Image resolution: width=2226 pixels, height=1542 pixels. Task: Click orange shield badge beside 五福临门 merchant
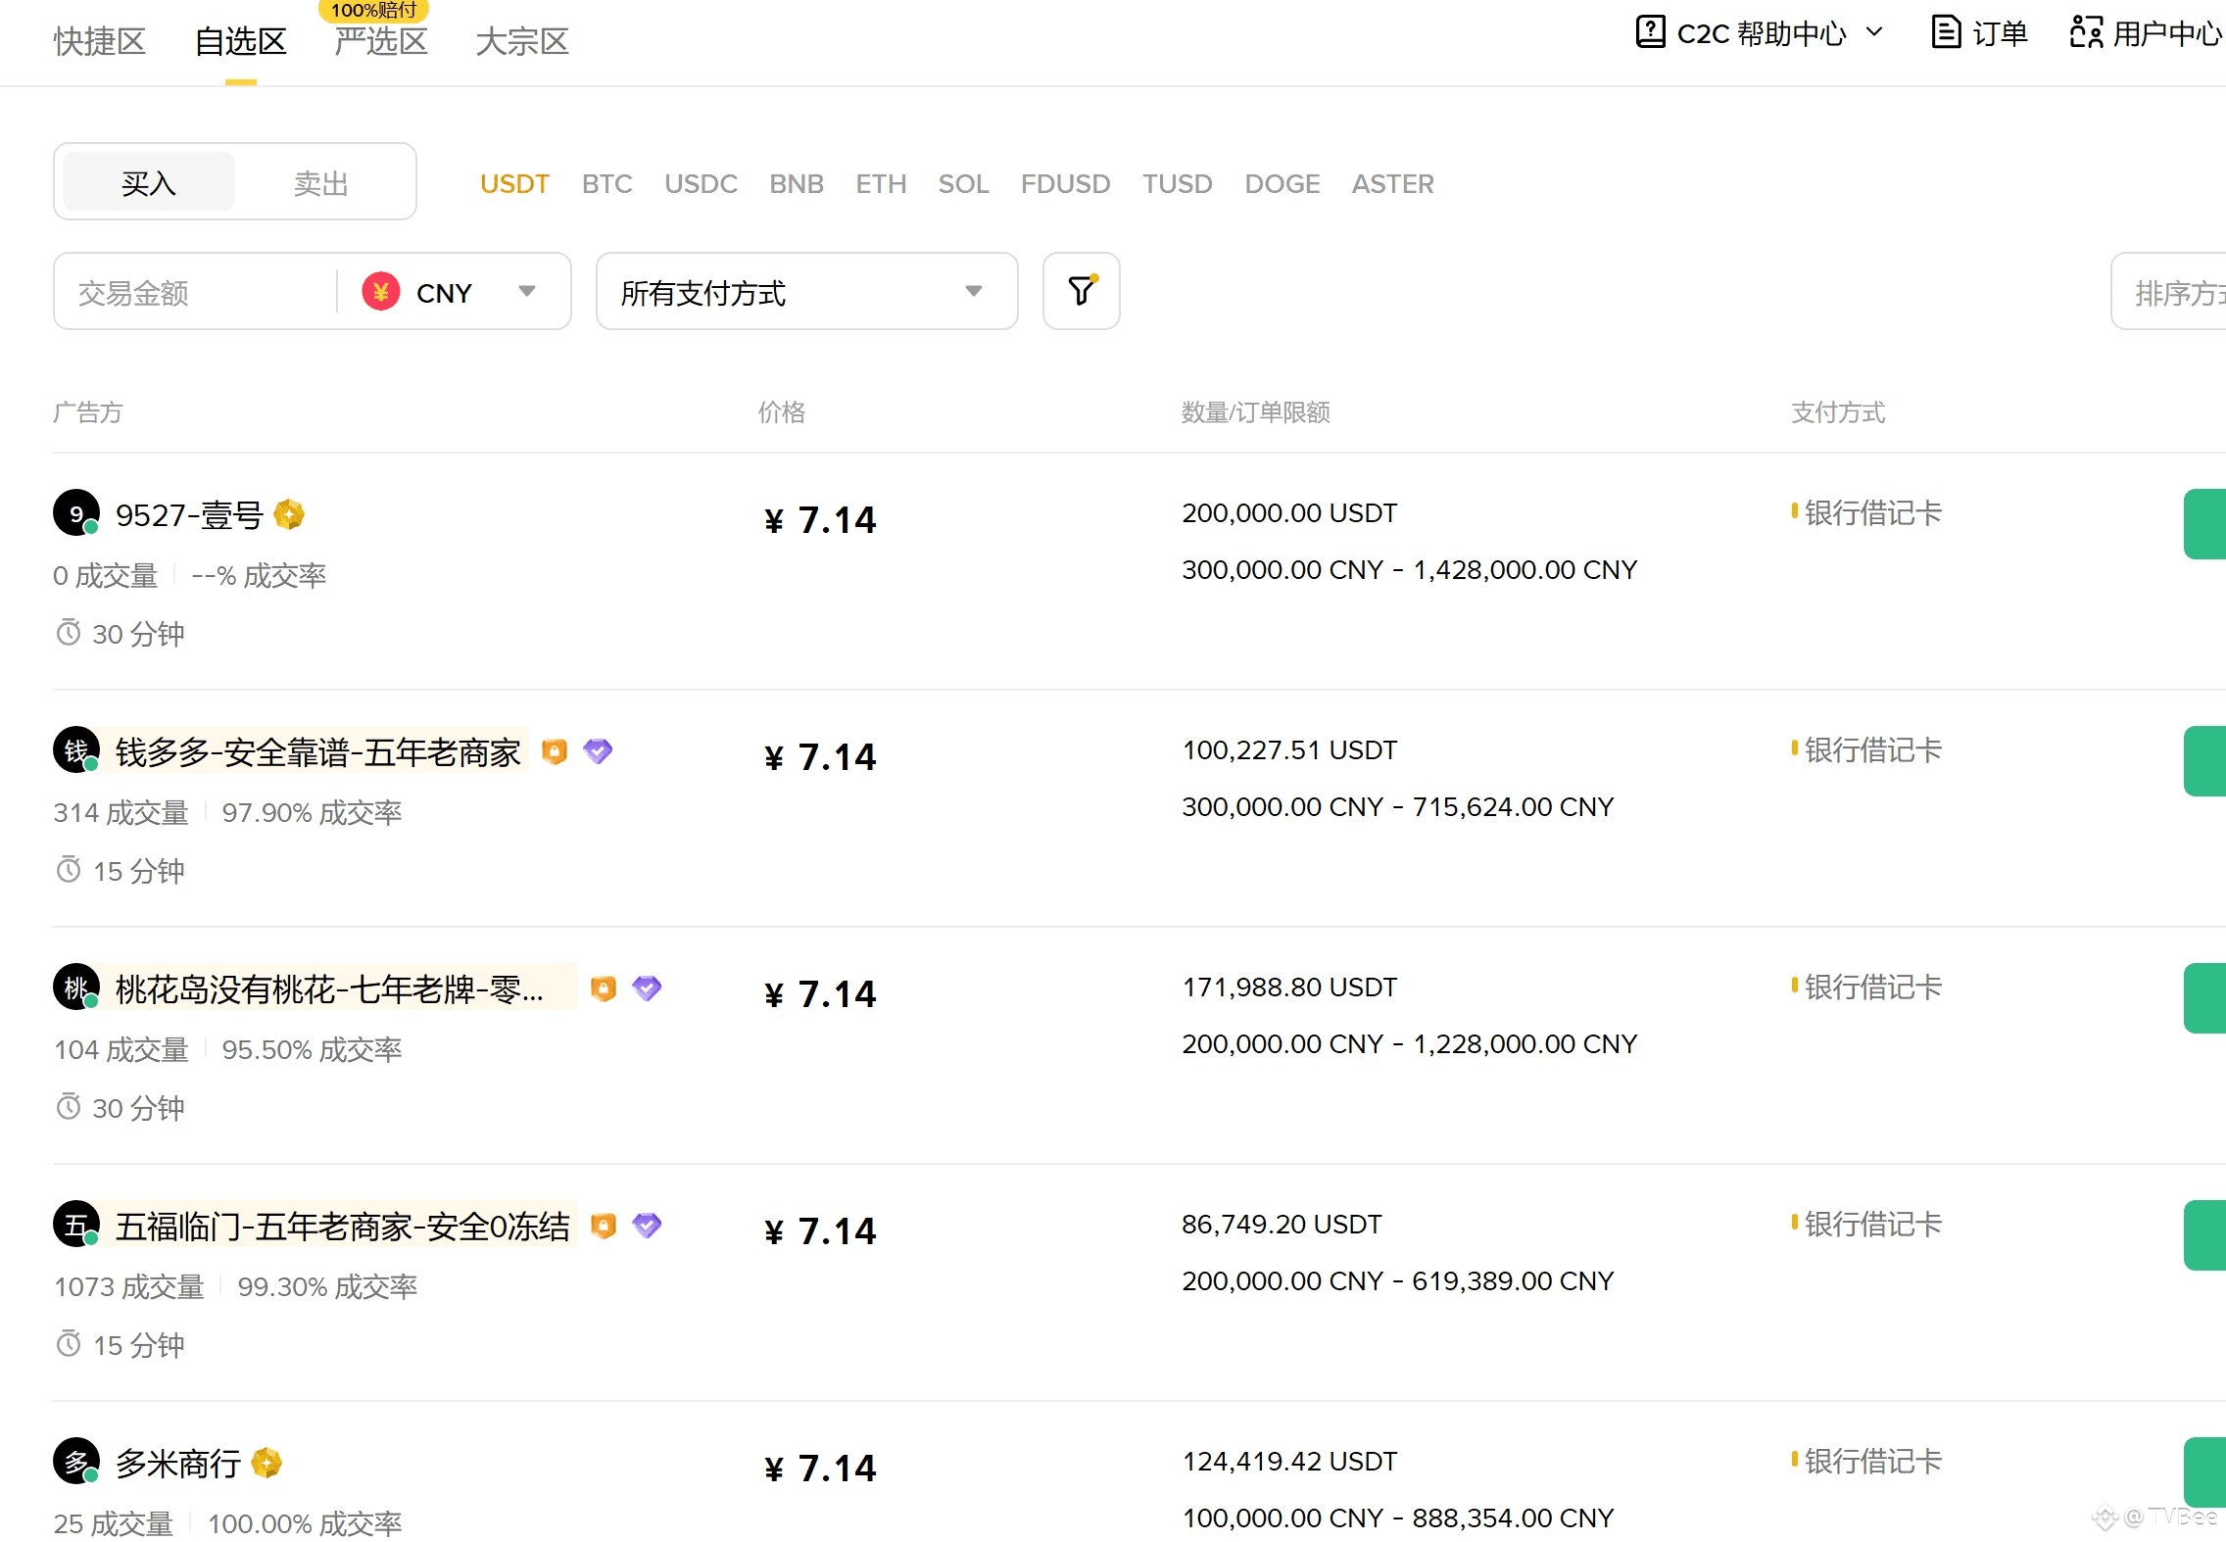point(604,1226)
